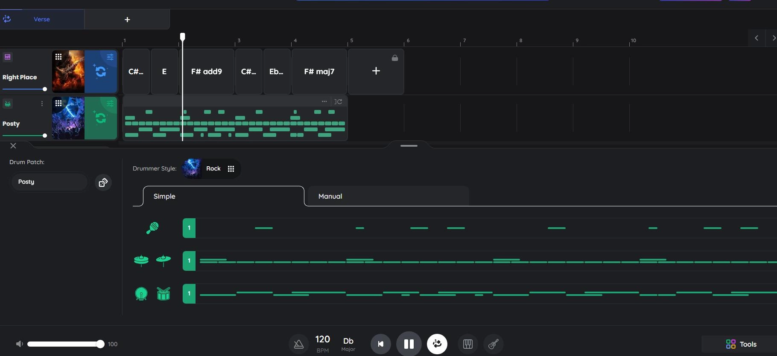This screenshot has height=356, width=777.
Task: Click the Right Place keyboard instrument icon
Action: pos(8,57)
